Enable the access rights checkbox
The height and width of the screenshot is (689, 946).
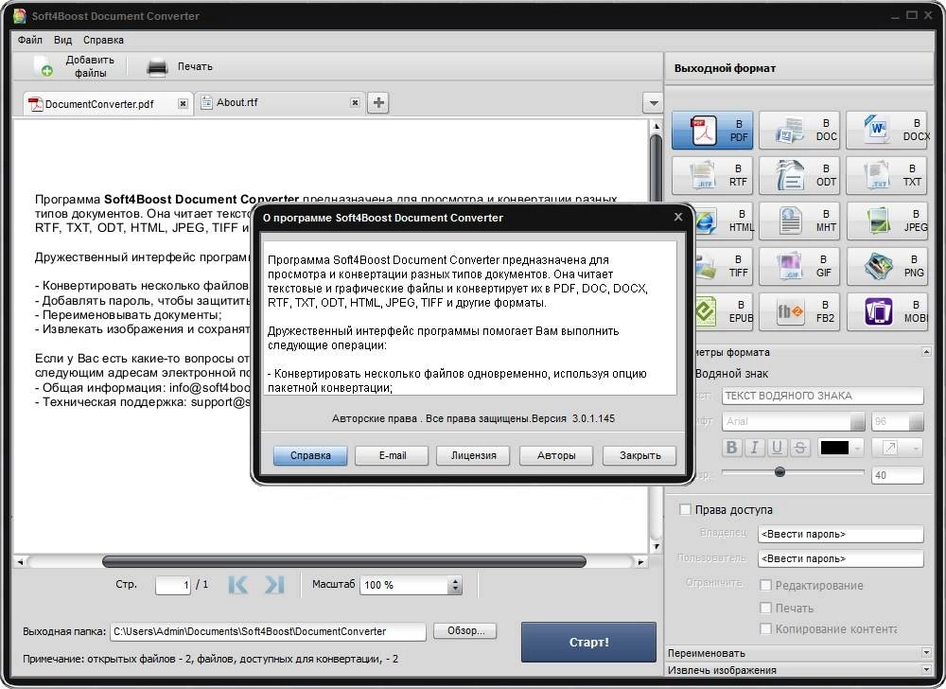click(685, 509)
